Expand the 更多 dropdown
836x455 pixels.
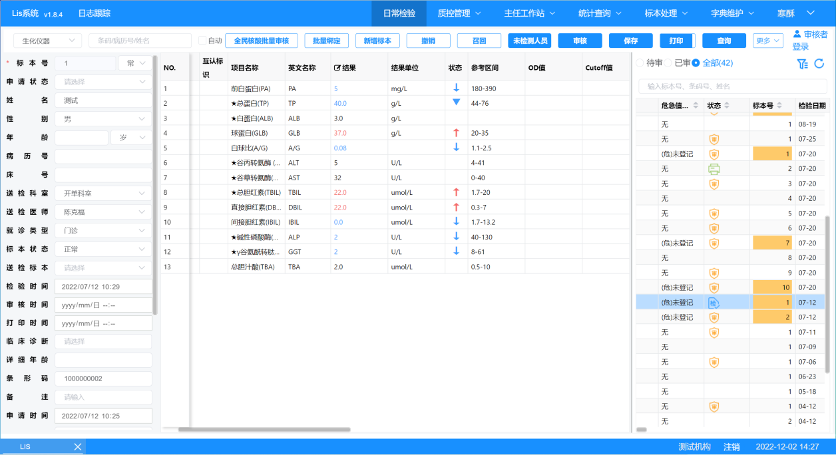(768, 41)
